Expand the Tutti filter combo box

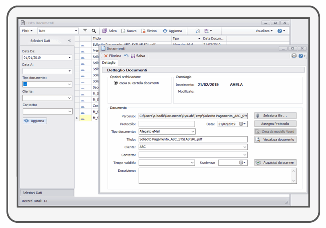click(x=76, y=31)
